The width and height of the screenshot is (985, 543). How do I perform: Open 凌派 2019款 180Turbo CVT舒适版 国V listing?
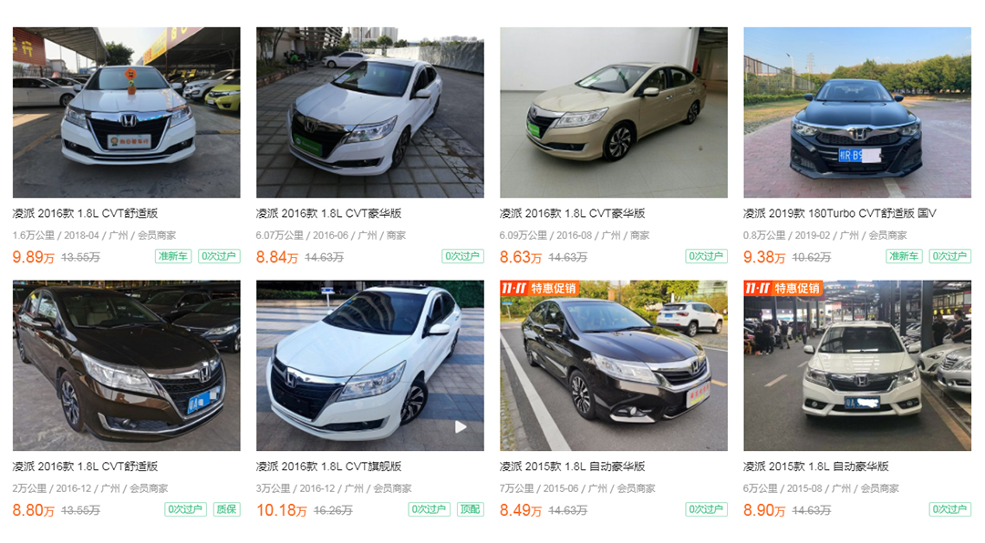[x=840, y=213]
